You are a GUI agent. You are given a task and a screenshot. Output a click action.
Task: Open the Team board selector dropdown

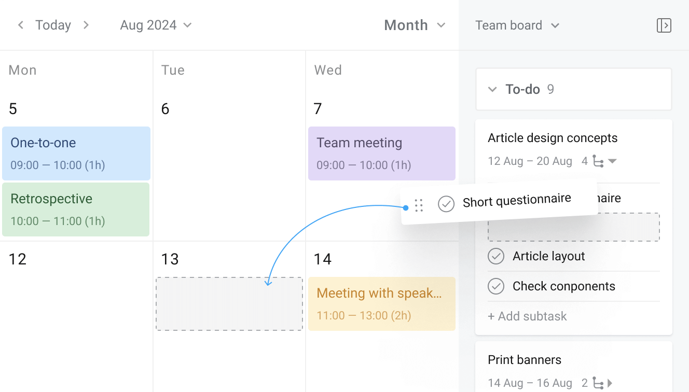(x=516, y=25)
